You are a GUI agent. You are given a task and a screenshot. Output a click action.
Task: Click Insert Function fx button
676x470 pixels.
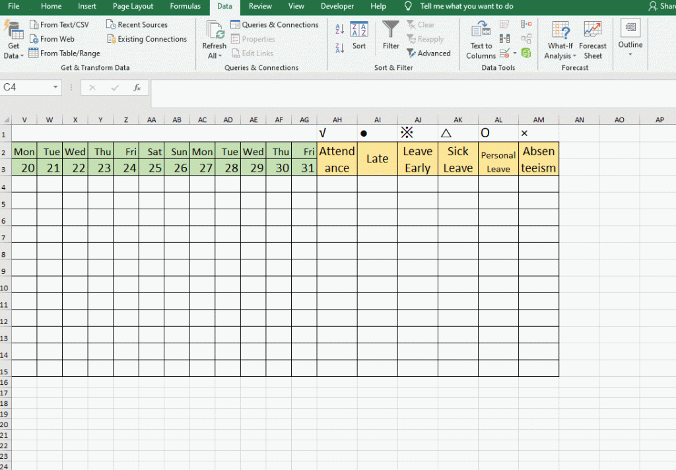click(x=137, y=88)
